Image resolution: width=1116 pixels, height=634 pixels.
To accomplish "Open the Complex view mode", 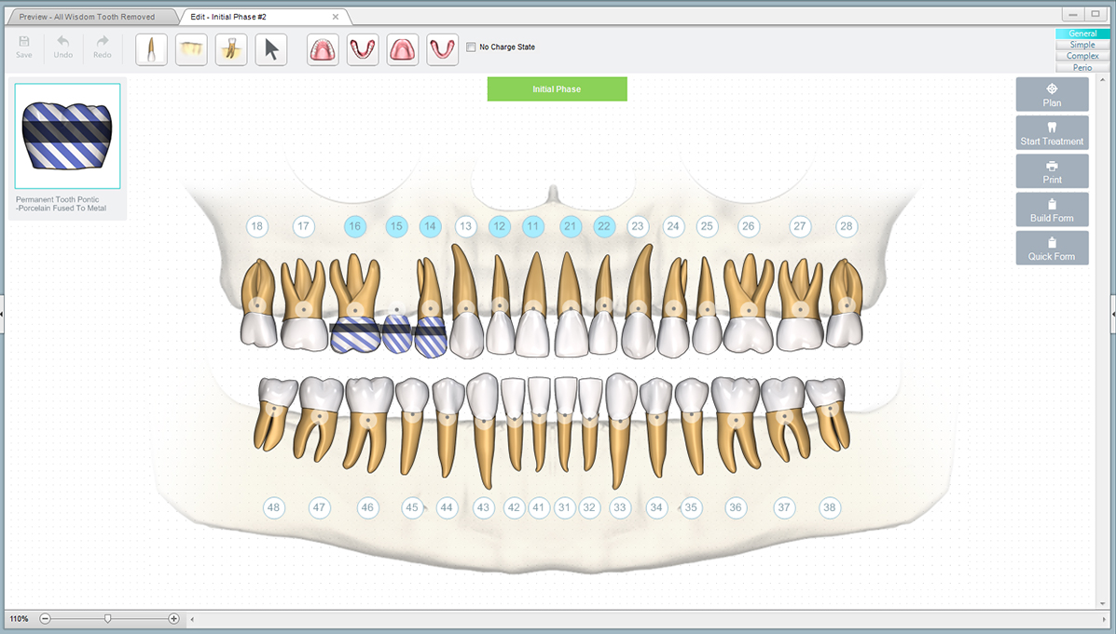I will click(x=1082, y=56).
